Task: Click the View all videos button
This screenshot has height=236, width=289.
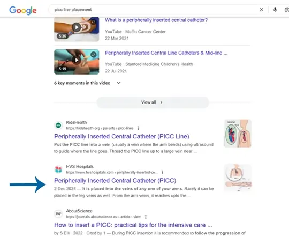Action: (153, 102)
